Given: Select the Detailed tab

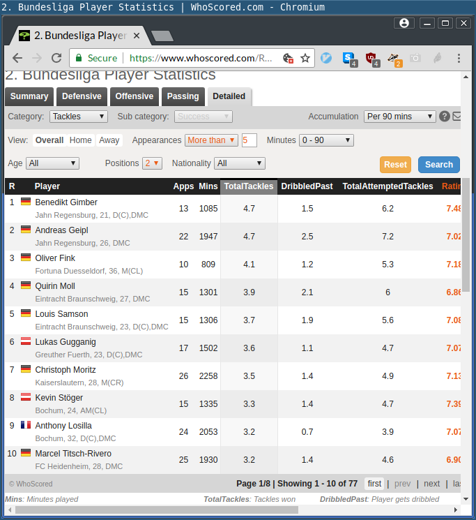Looking at the screenshot, I should [229, 96].
